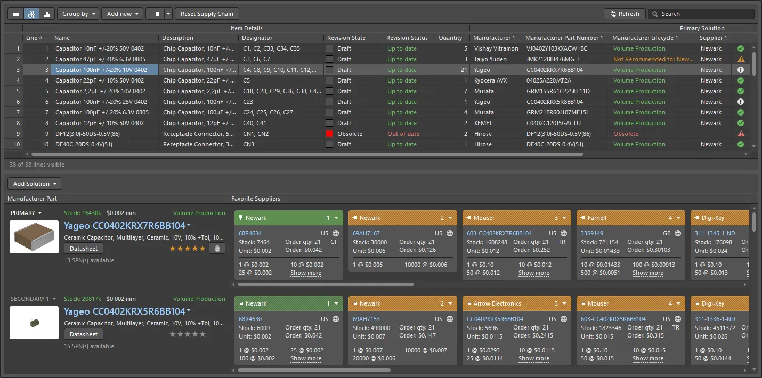Click the sort order icon button

155,14
